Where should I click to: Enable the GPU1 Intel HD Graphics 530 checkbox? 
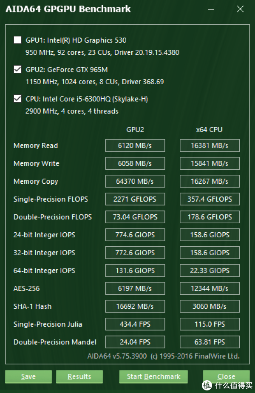[x=17, y=40]
